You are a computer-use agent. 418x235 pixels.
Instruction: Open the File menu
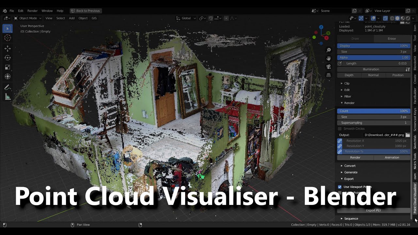click(x=11, y=11)
